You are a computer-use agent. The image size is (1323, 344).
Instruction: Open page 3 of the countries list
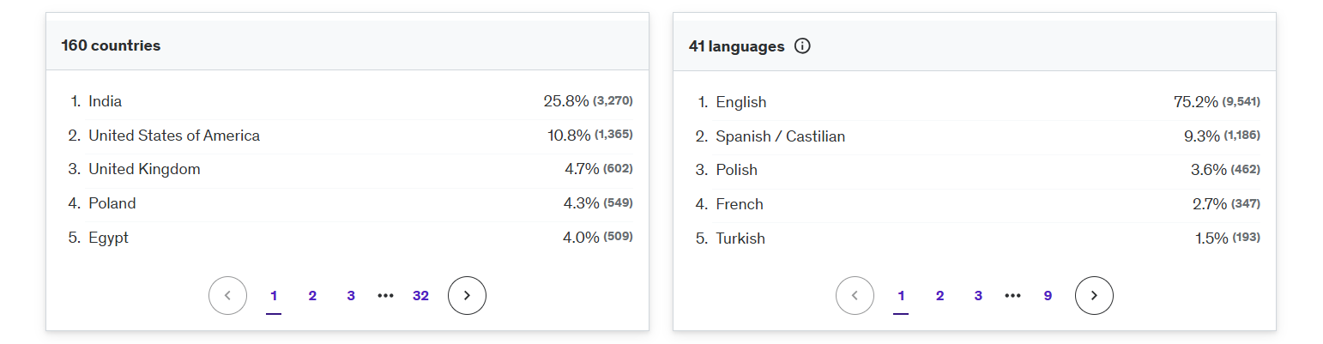pyautogui.click(x=351, y=296)
